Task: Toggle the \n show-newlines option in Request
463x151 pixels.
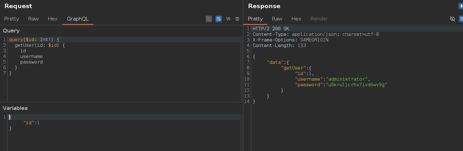Action: [228, 19]
